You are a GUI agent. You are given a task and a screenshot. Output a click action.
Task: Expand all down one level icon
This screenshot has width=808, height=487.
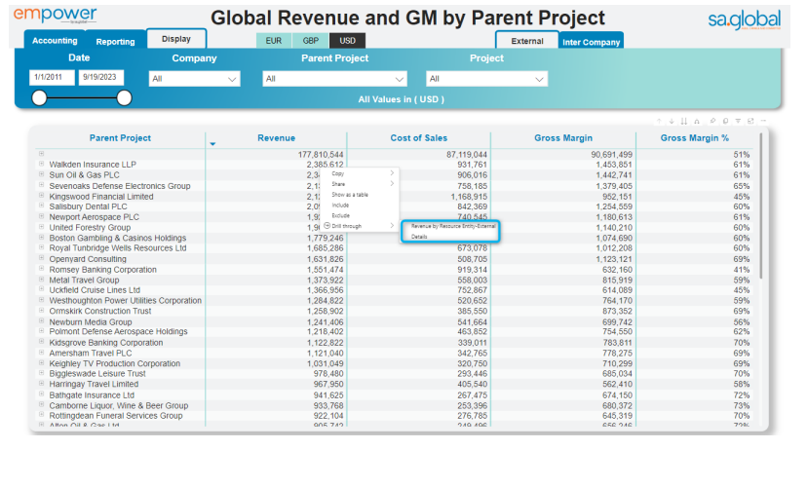(x=697, y=121)
